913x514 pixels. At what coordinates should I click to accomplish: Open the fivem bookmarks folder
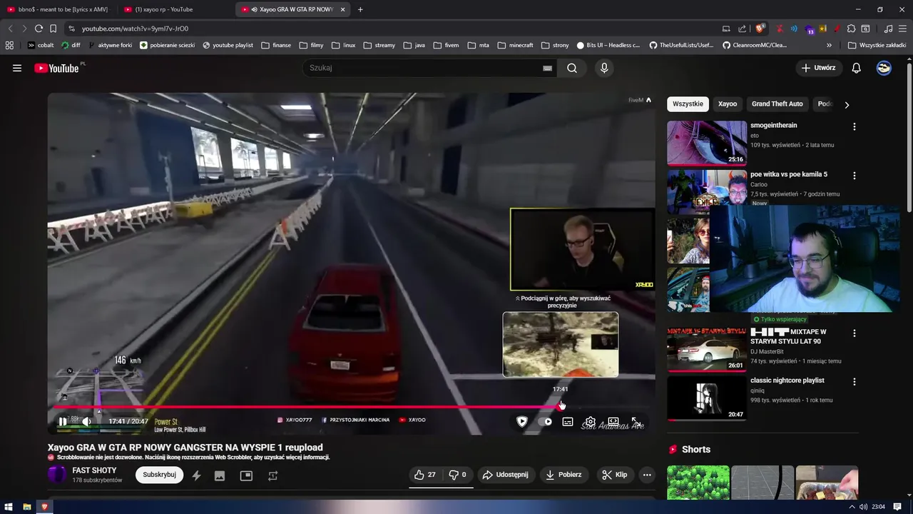[446, 45]
